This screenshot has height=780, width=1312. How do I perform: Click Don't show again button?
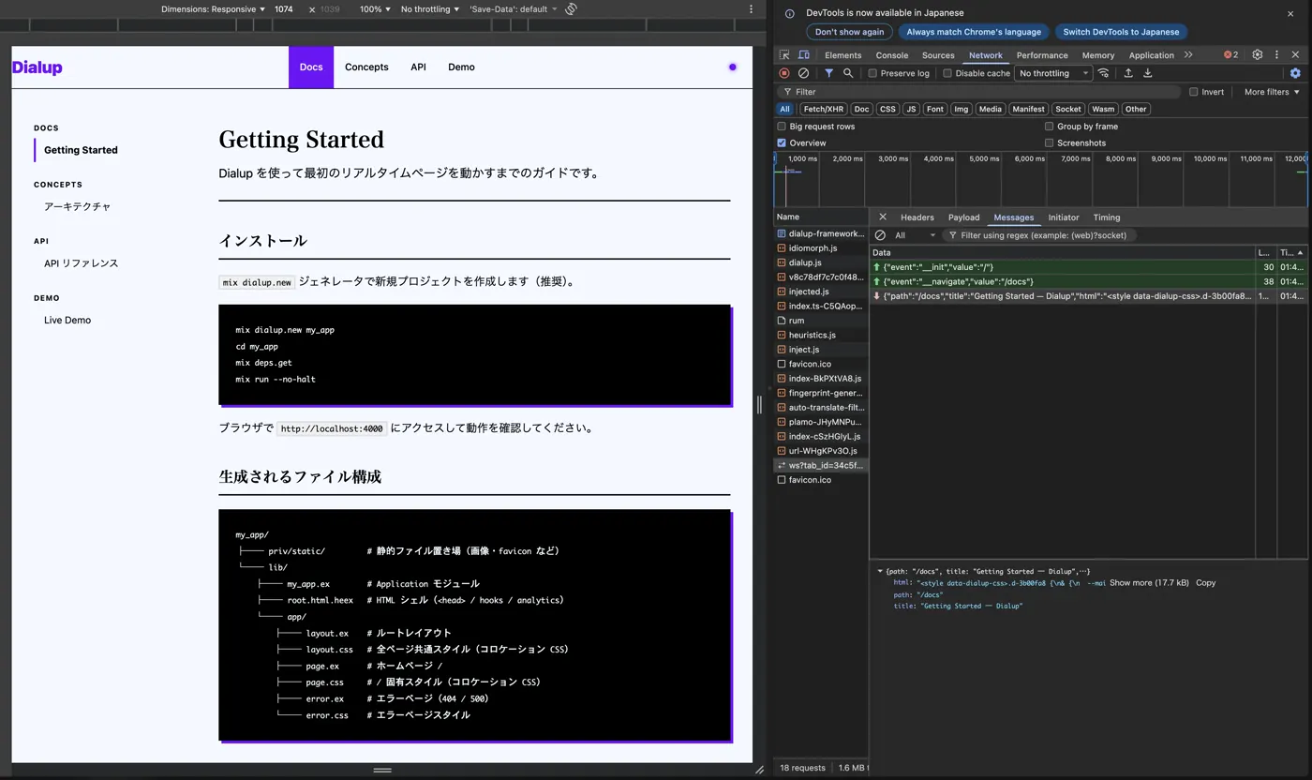point(849,32)
